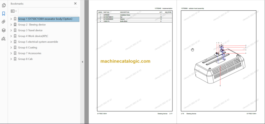Expand Group 2 Slewing device
The width and height of the screenshot is (265, 124).
(11, 25)
